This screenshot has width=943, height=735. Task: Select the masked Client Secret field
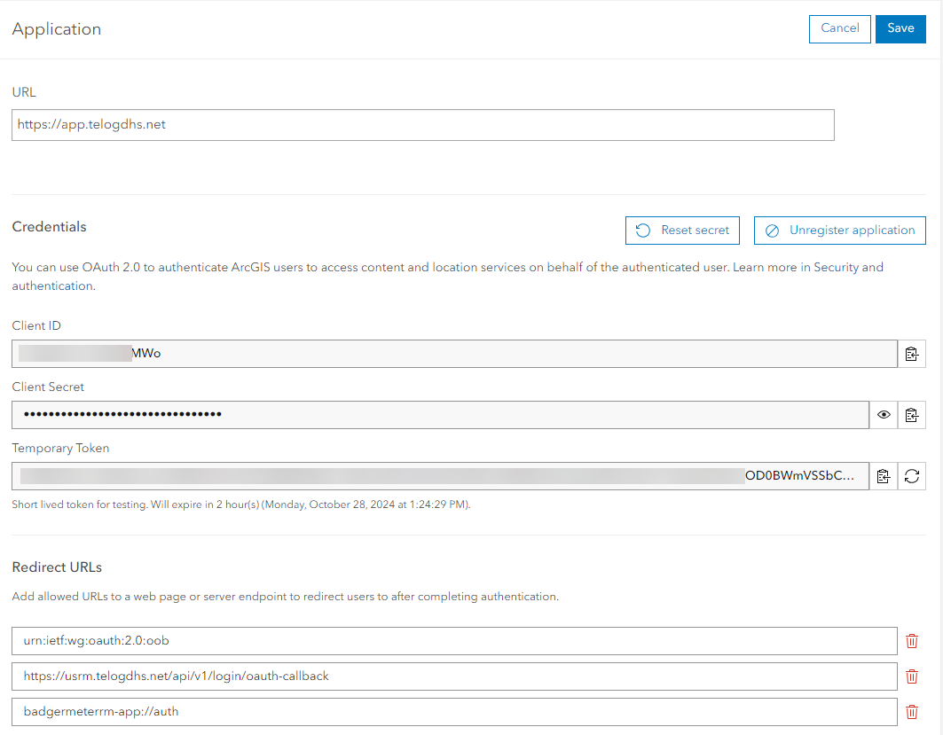tap(440, 415)
